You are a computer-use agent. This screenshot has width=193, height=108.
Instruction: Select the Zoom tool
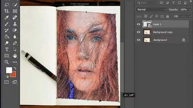coord(7,62)
